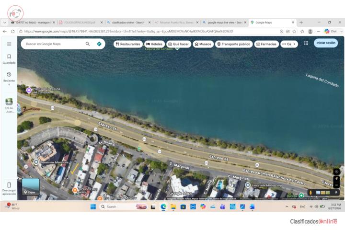Open the Google apps grid
This screenshot has width=345, height=230.
[306, 43]
